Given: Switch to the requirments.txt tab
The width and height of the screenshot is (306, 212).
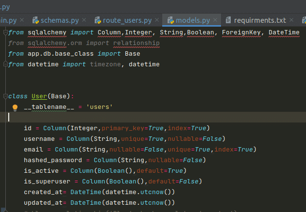Looking at the screenshot, I should 260,20.
